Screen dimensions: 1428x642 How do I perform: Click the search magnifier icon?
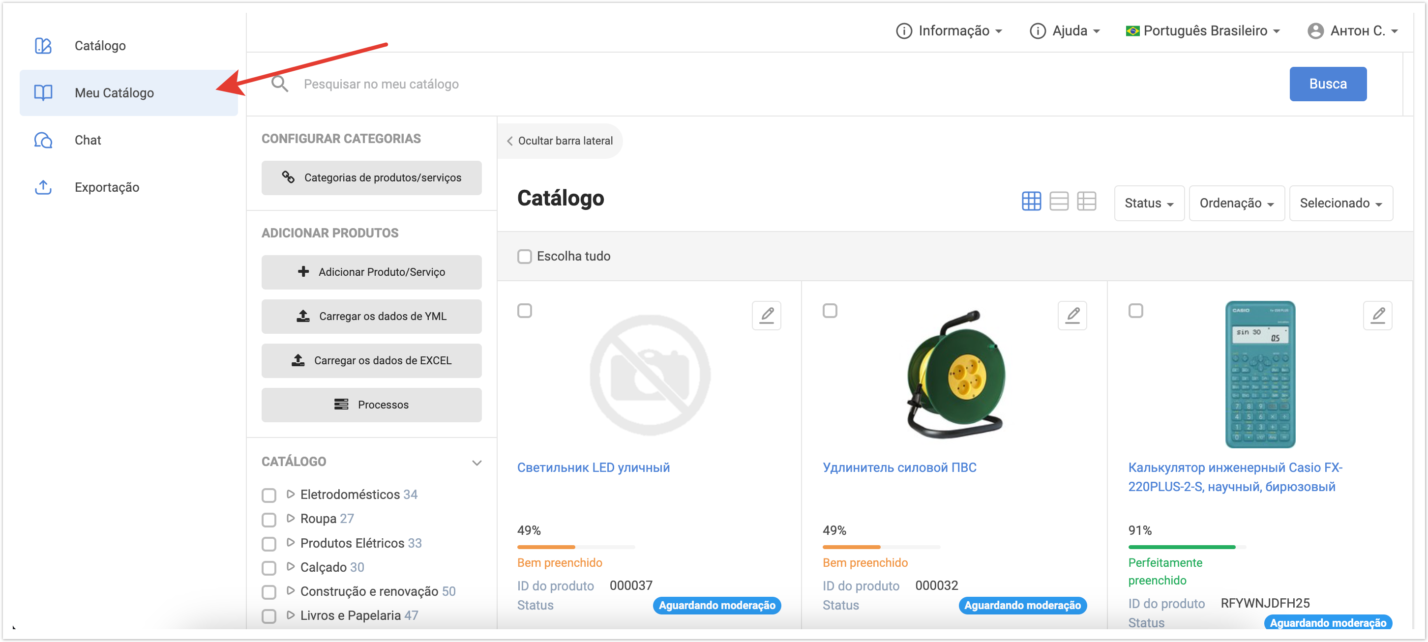coord(279,84)
